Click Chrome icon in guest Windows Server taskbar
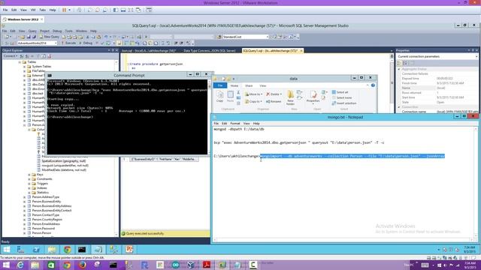Viewport: 481px width, 270px height. (67, 250)
